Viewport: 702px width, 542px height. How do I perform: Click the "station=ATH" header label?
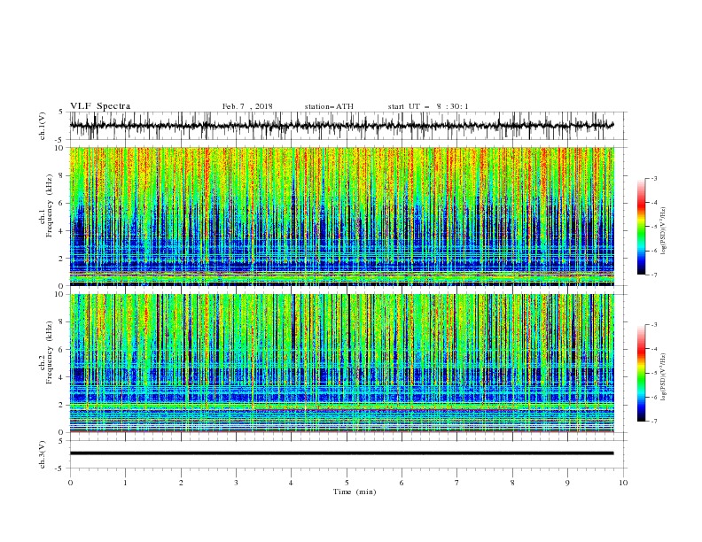tap(329, 106)
